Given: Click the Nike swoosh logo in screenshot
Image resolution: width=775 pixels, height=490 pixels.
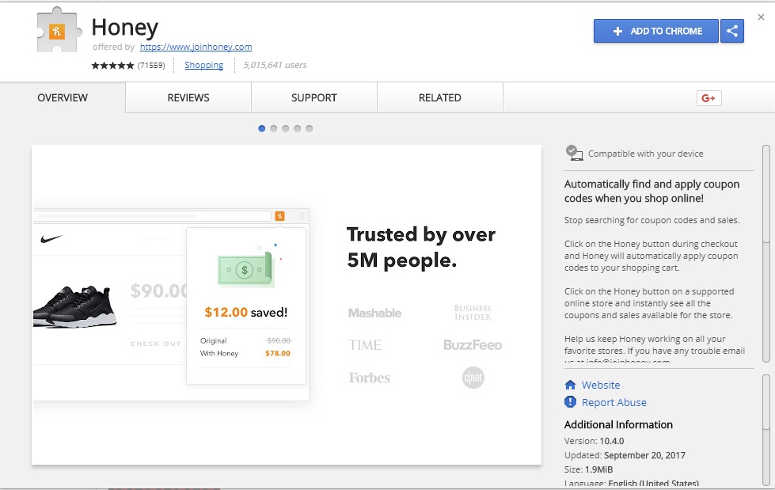Looking at the screenshot, I should pyautogui.click(x=51, y=239).
